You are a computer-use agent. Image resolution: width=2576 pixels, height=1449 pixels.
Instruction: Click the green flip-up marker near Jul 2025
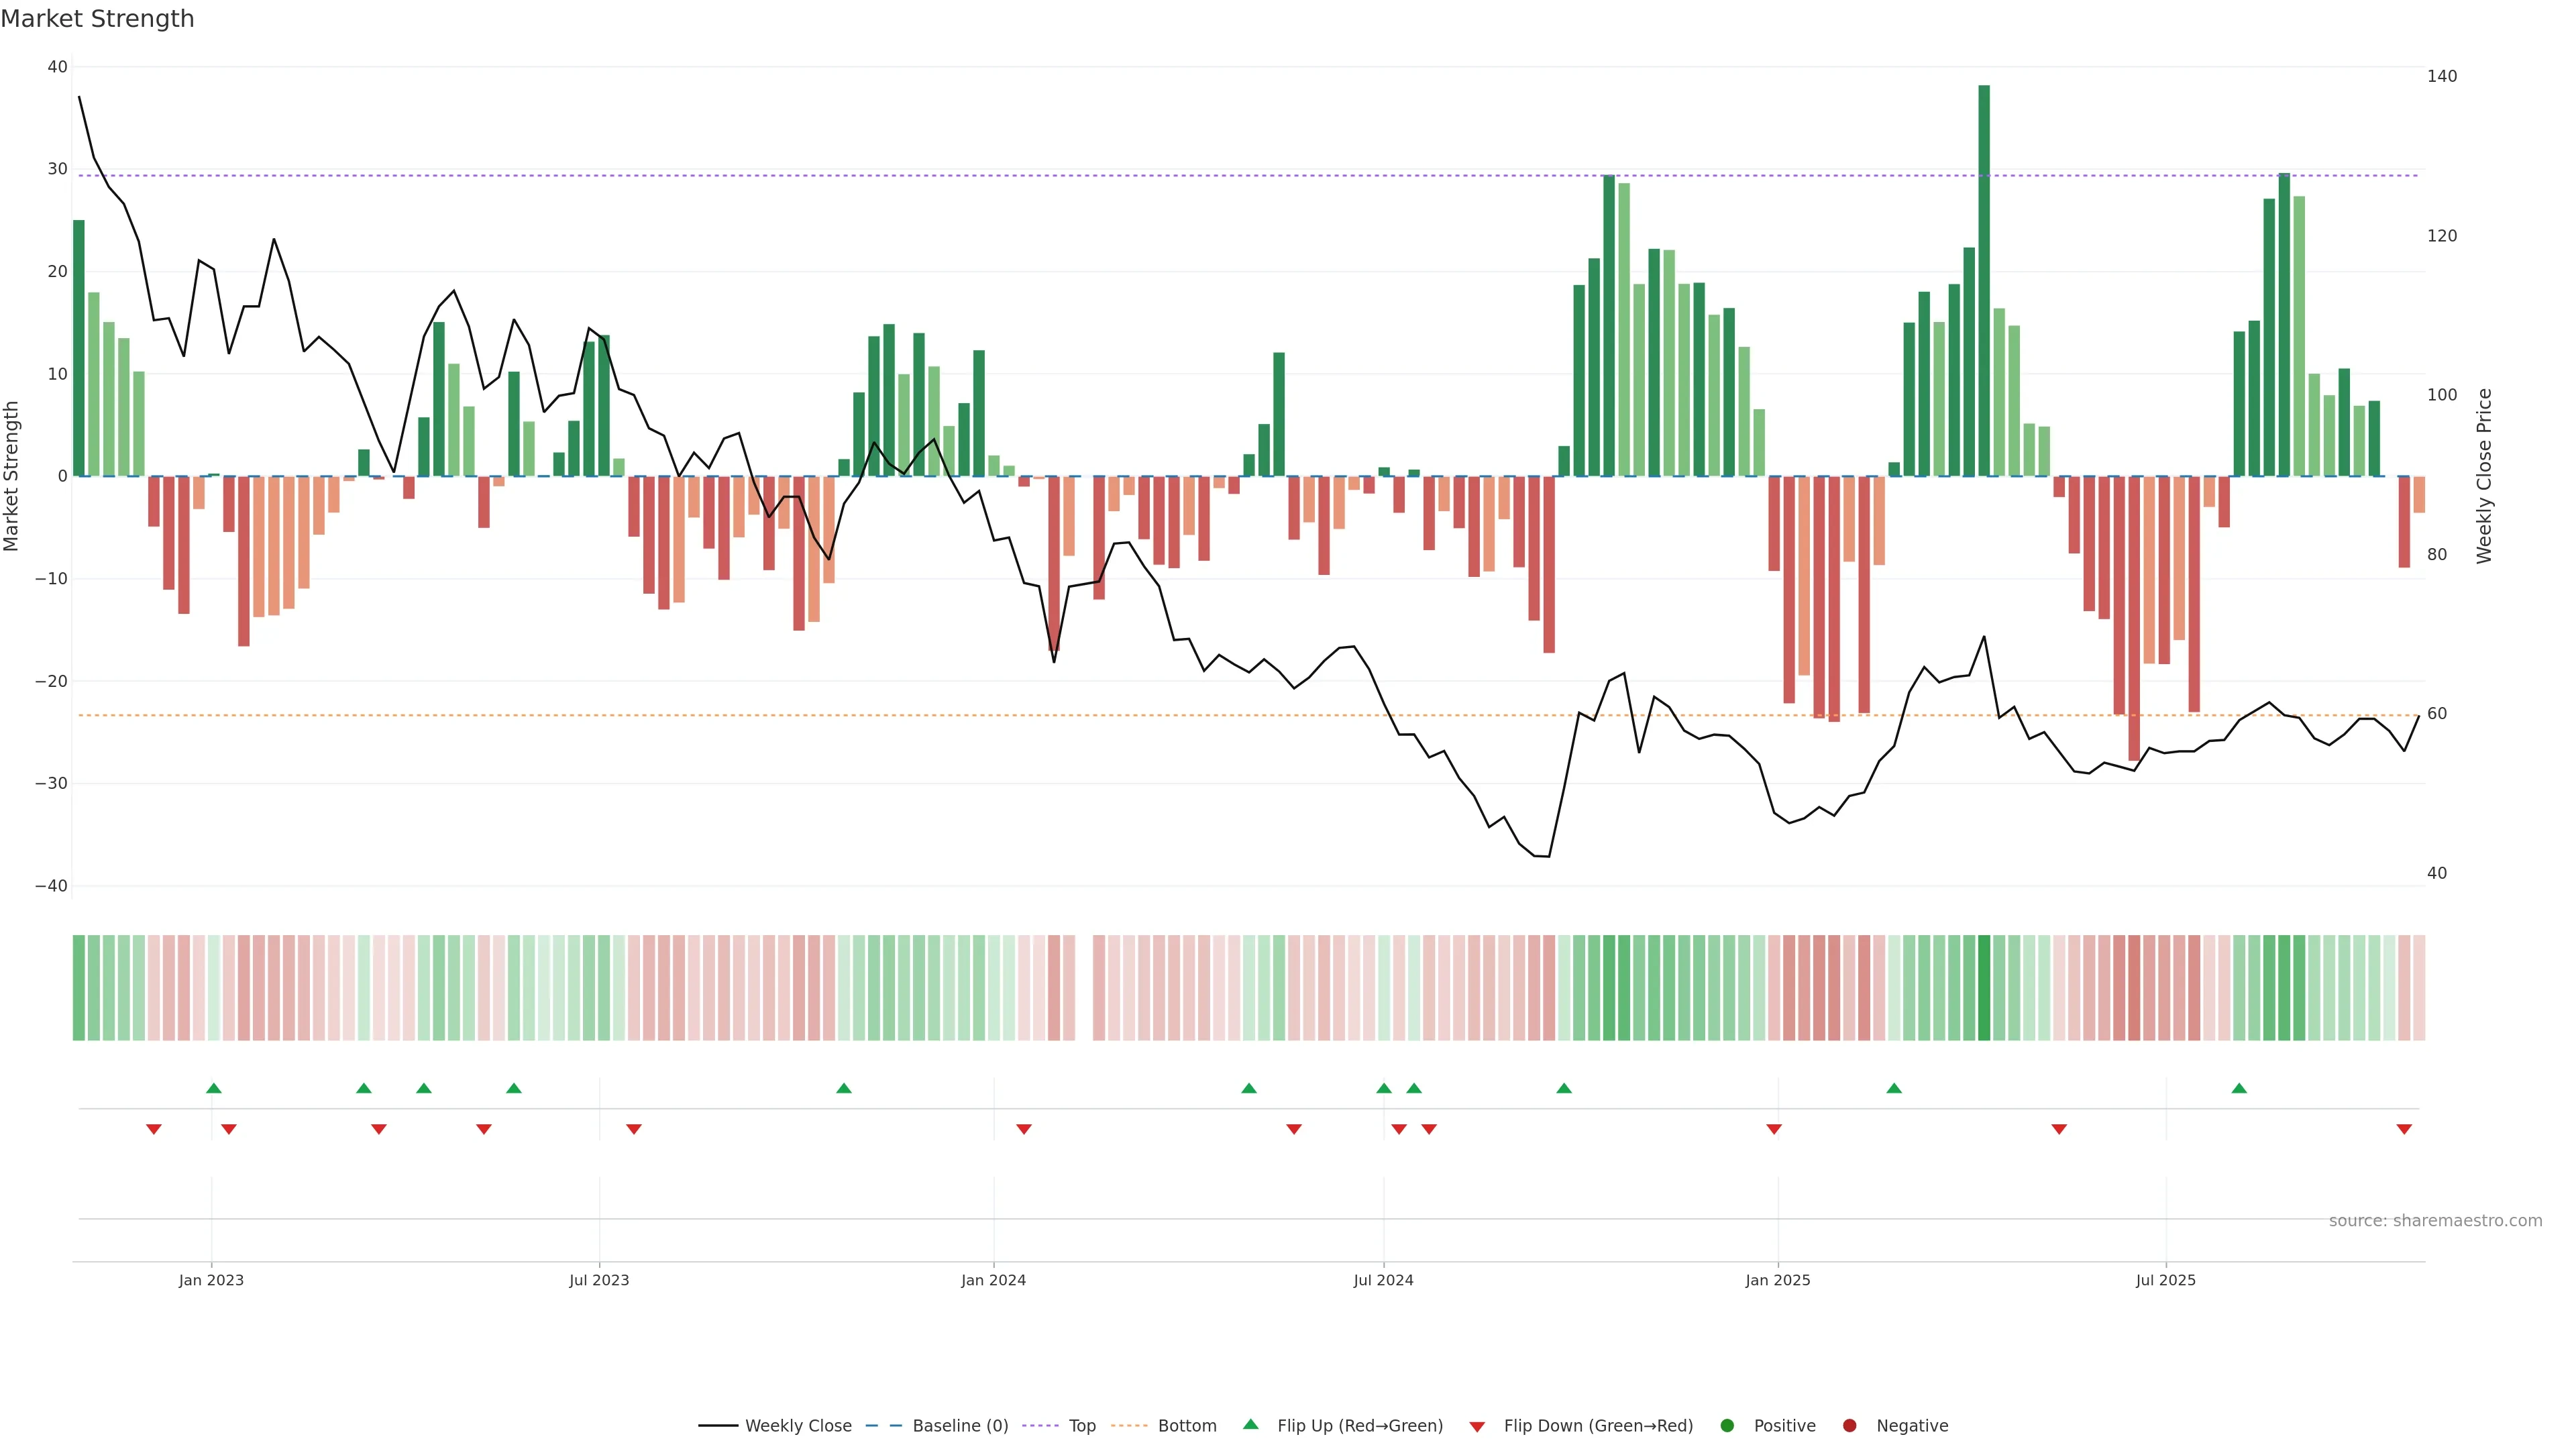tap(2239, 1088)
